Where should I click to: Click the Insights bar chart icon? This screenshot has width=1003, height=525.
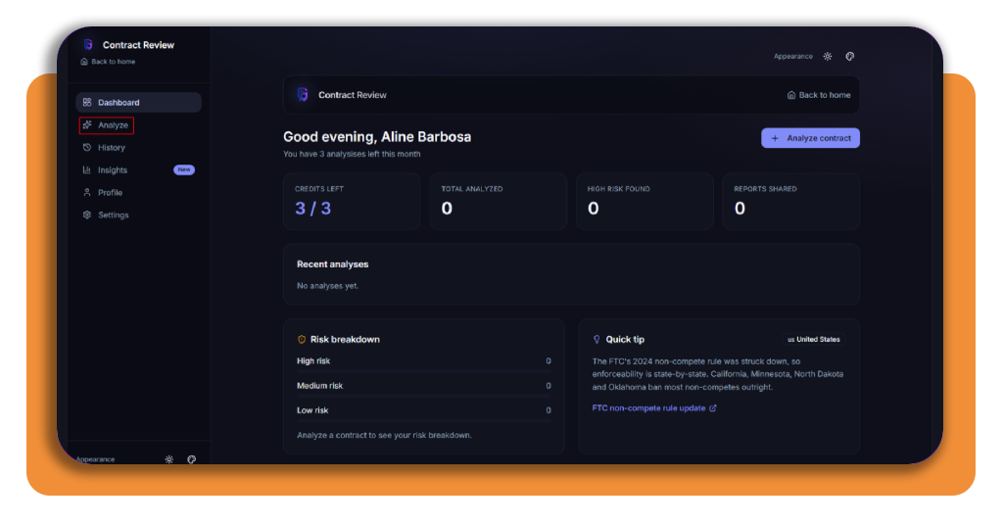[87, 169]
